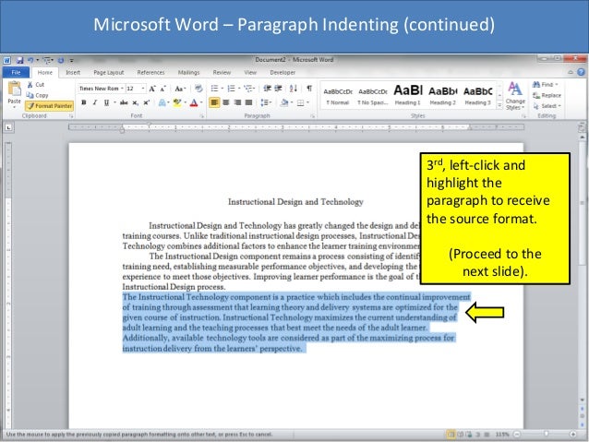Screen dimensions: 589x442
Task: Click the vertical scrollbar down arrow
Action: [583, 400]
